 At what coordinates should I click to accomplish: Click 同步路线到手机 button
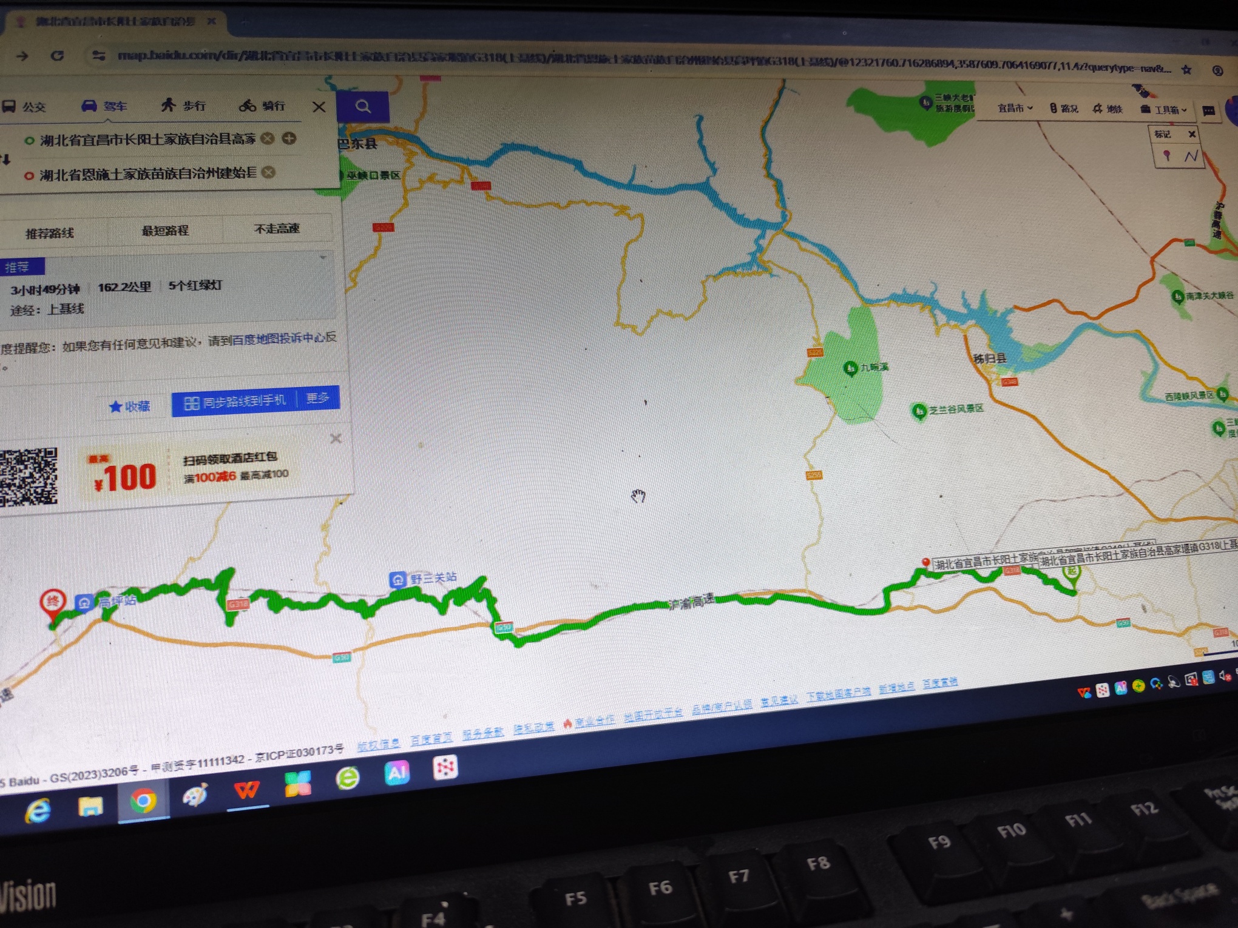click(x=235, y=402)
